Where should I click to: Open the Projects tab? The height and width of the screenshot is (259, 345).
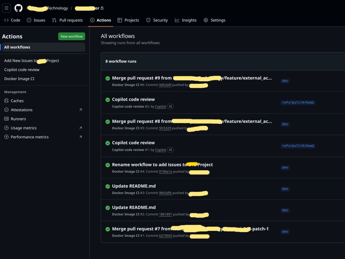coord(128,20)
